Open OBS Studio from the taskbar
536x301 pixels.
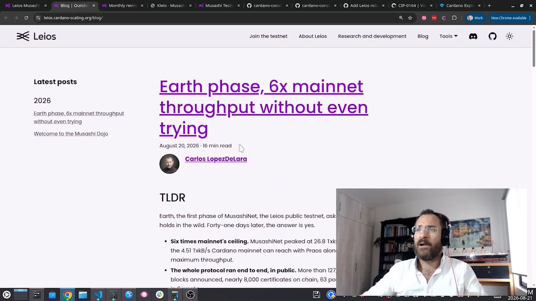tap(190, 295)
